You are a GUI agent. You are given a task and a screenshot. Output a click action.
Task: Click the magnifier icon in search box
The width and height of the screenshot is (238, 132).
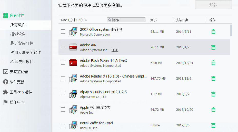click(110, 20)
